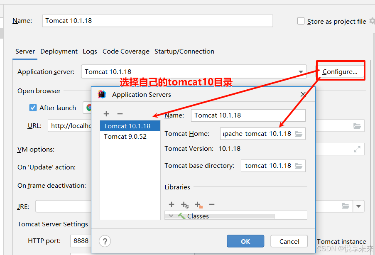Click the URL field with http://localhost

coord(70,126)
